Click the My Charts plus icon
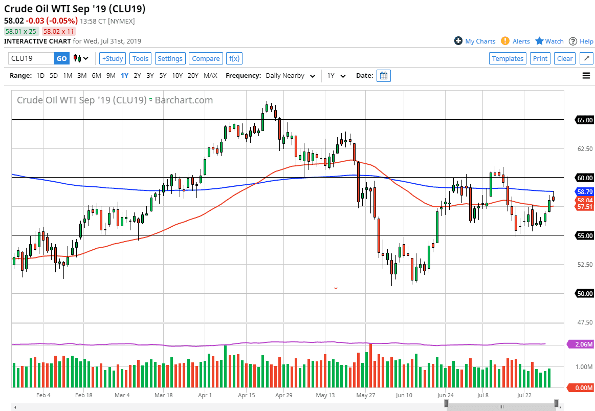This screenshot has width=595, height=411. click(x=458, y=41)
